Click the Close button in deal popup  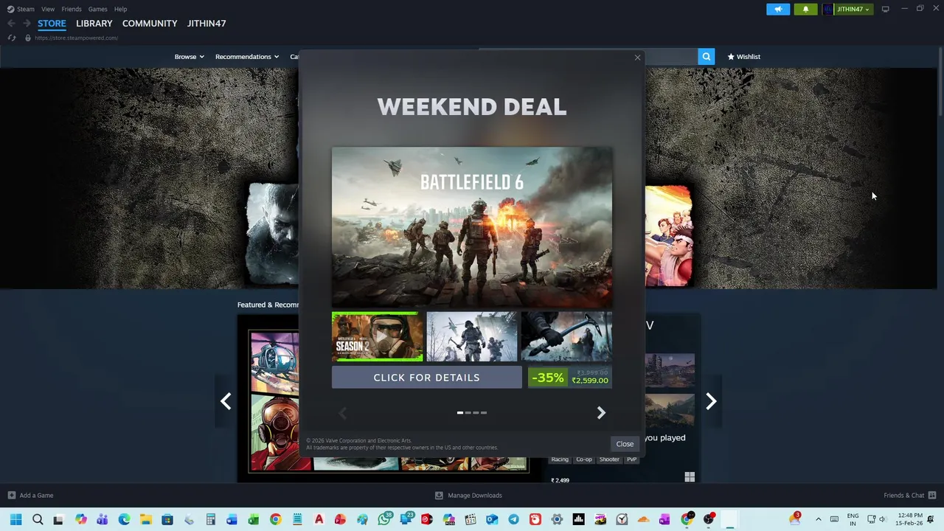[625, 444]
